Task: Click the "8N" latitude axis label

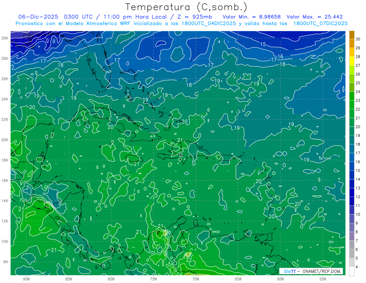Action: [5, 262]
